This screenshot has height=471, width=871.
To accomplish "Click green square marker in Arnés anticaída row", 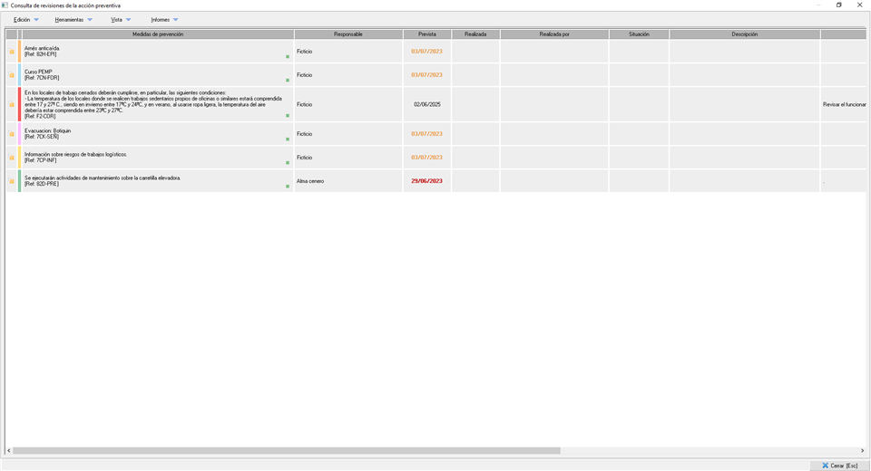I will (288, 56).
